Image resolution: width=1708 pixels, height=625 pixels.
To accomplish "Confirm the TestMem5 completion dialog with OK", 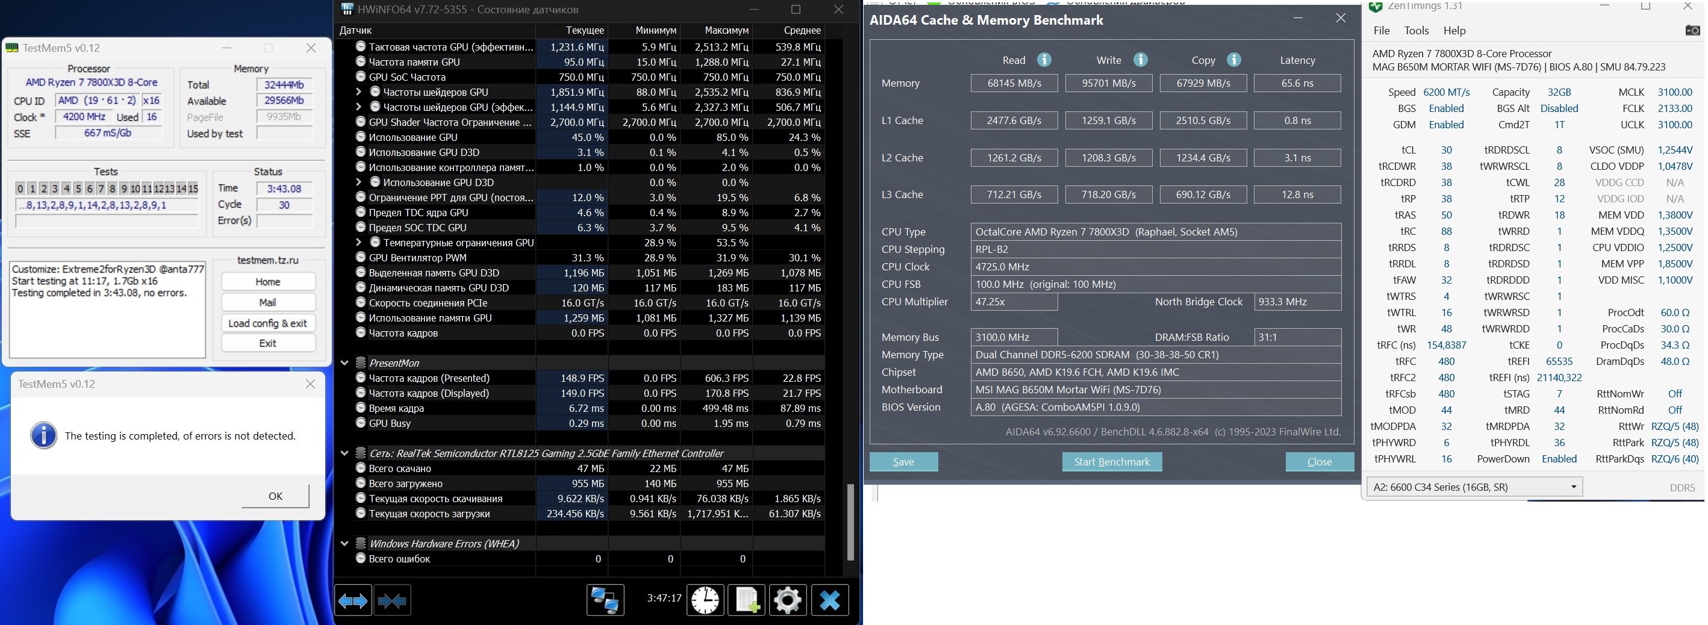I will (x=275, y=496).
